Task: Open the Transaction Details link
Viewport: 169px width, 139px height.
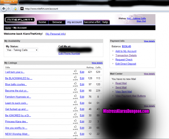Action: (x=126, y=55)
